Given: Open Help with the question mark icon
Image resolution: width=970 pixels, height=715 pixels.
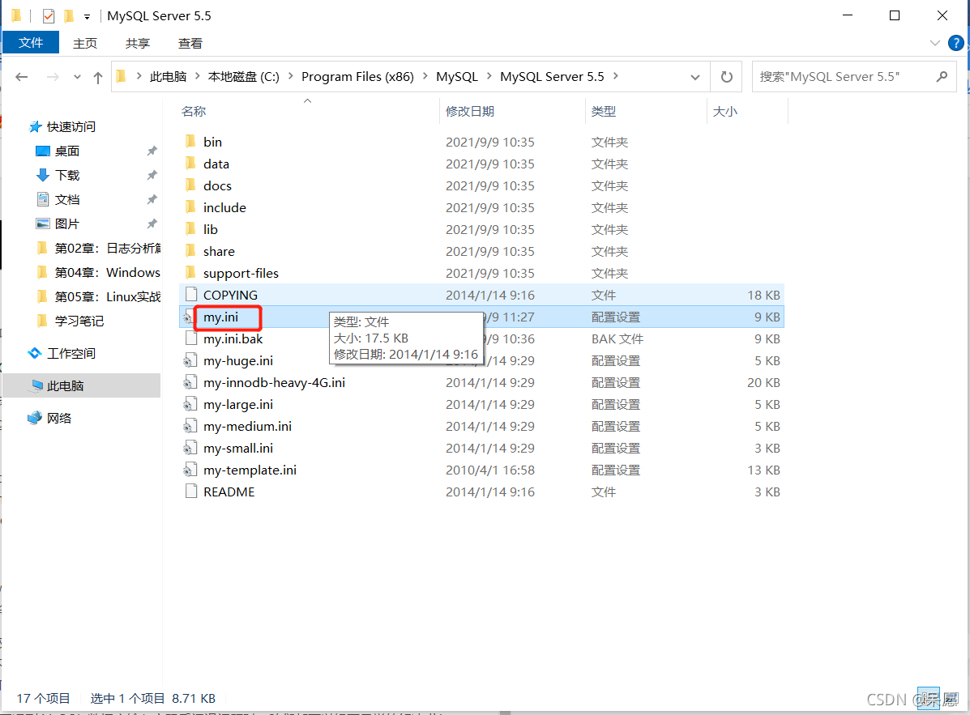Looking at the screenshot, I should tap(955, 43).
